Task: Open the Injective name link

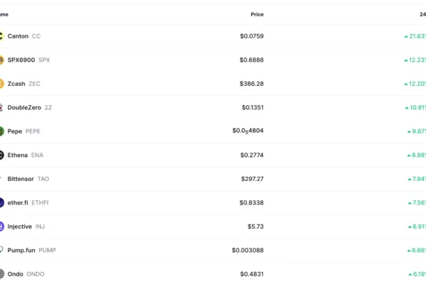Action: (20, 226)
